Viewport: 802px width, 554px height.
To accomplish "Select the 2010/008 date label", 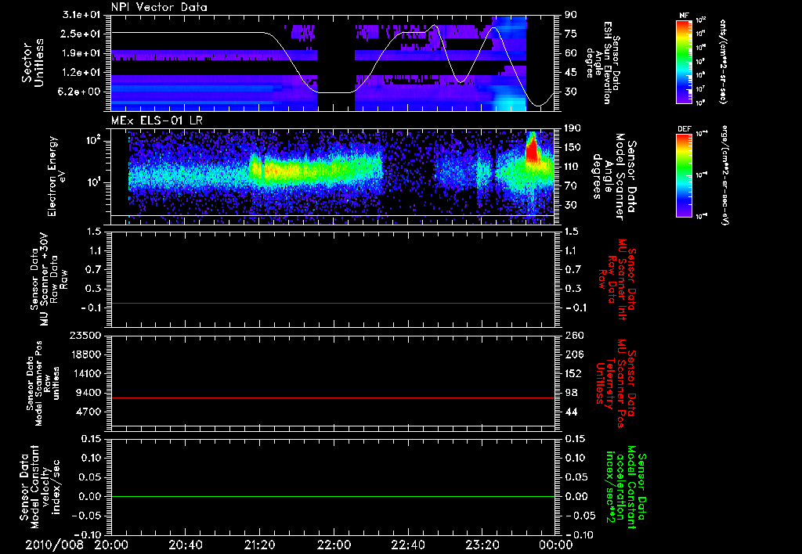I will [55, 545].
